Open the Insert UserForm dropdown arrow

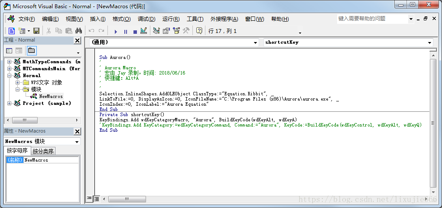pos(29,31)
